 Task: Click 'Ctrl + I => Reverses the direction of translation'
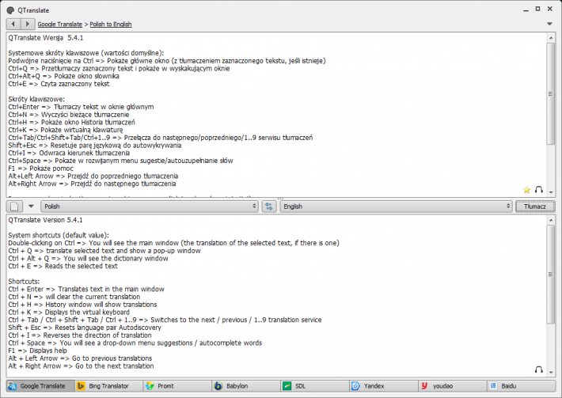(x=80, y=335)
